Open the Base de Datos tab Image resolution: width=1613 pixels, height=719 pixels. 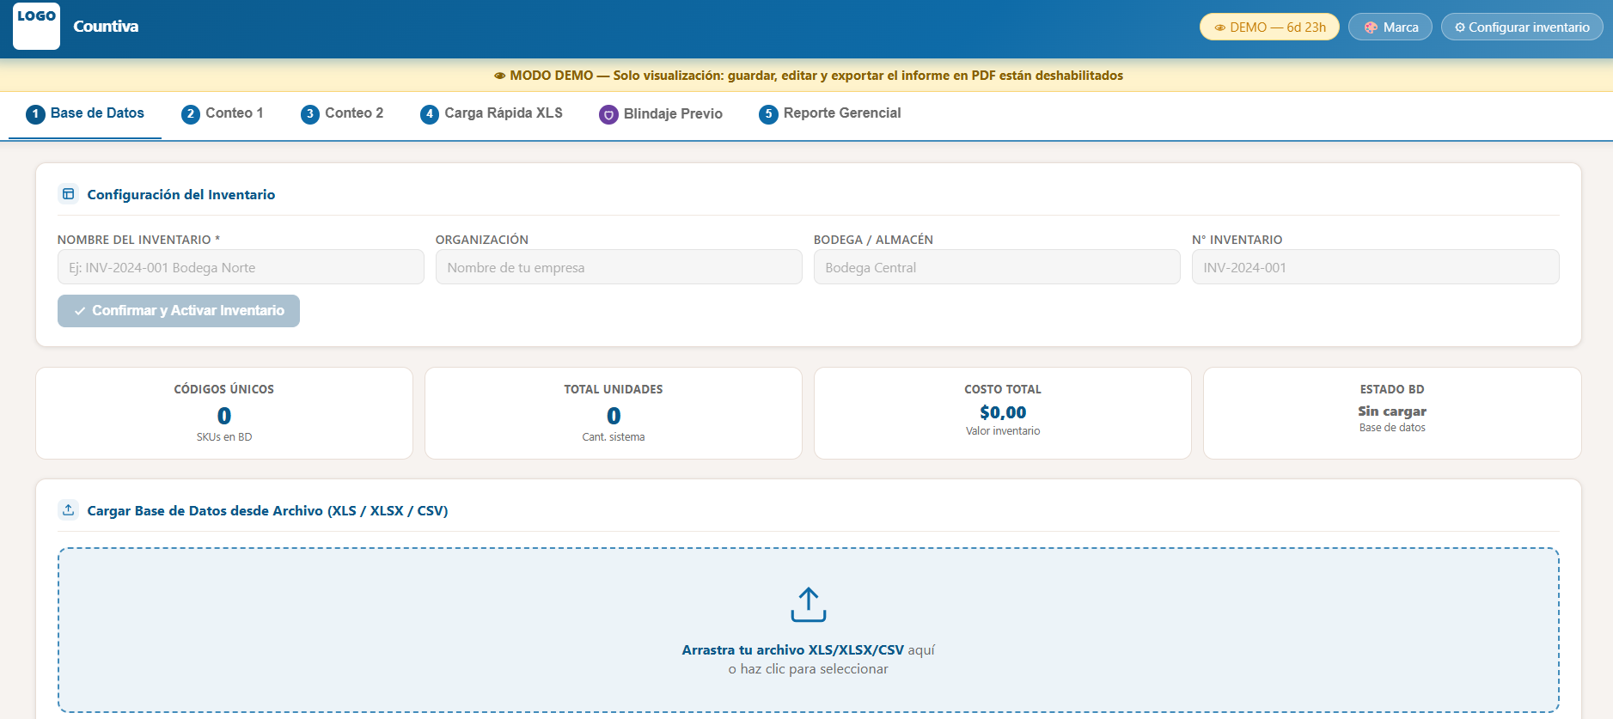click(x=85, y=113)
